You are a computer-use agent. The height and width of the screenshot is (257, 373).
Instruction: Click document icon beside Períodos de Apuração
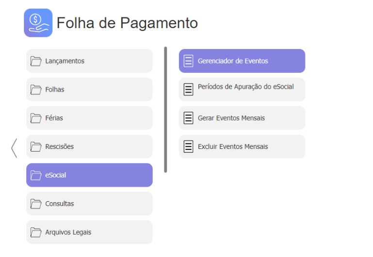click(188, 89)
